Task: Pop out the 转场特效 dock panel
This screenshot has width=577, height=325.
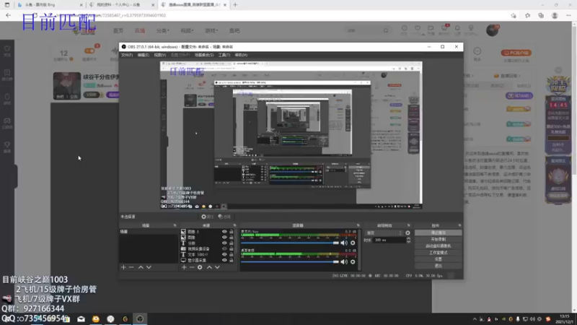Action: [x=408, y=225]
